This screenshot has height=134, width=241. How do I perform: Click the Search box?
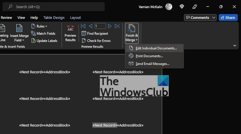(x=53, y=7)
